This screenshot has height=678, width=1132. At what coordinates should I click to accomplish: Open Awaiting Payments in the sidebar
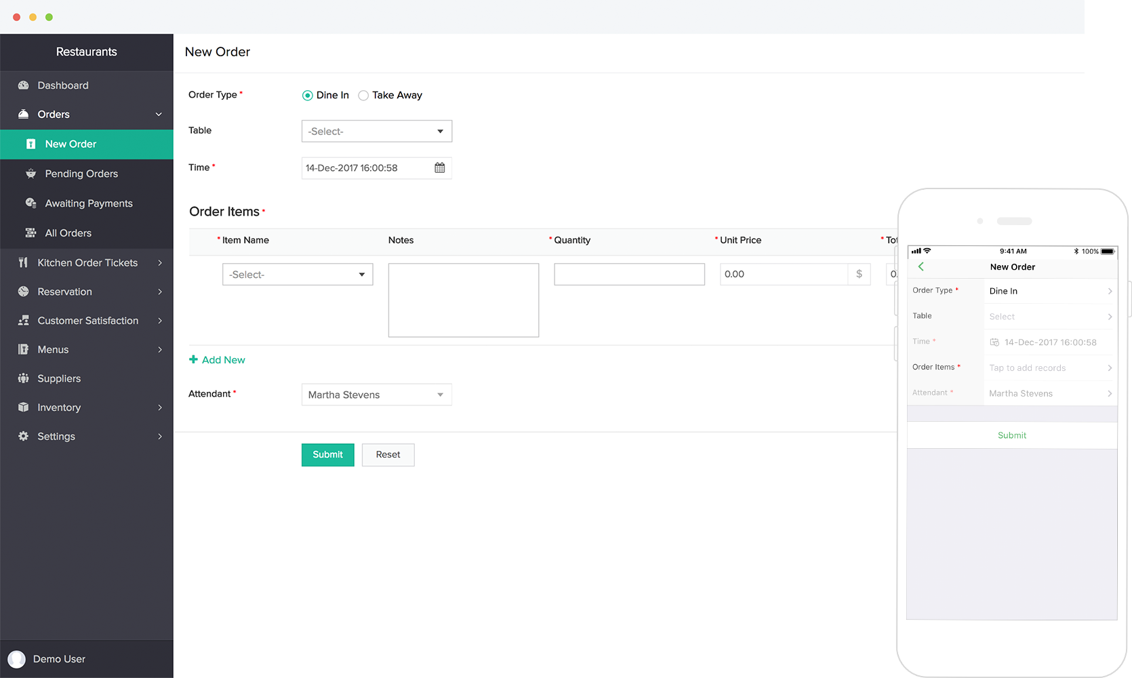pyautogui.click(x=87, y=203)
